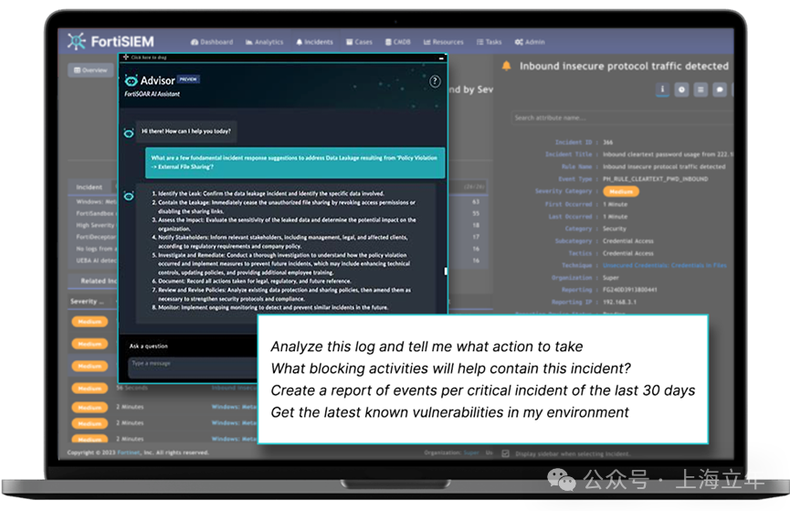Image resolution: width=790 pixels, height=511 pixels.
Task: Open the Advisor help question-mark icon
Action: (435, 81)
